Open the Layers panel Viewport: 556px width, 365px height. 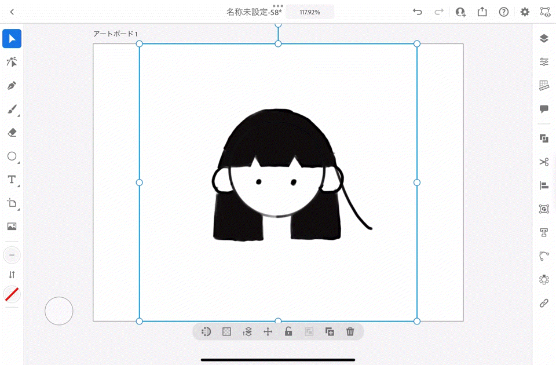pyautogui.click(x=543, y=39)
